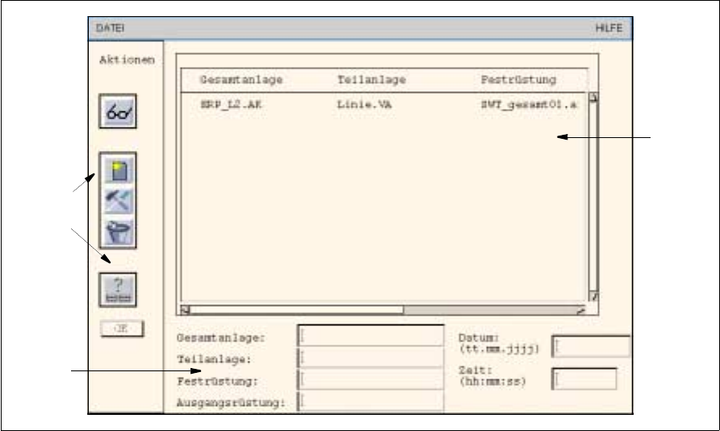This screenshot has height=431, width=720.
Task: Click the horizontal scrollbar thumb
Action: point(296,310)
